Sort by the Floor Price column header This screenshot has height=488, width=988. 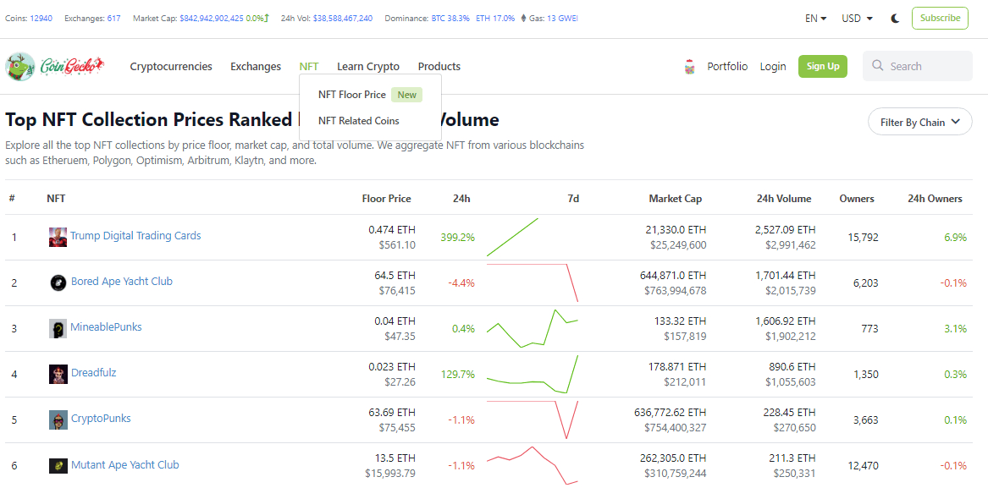[386, 199]
